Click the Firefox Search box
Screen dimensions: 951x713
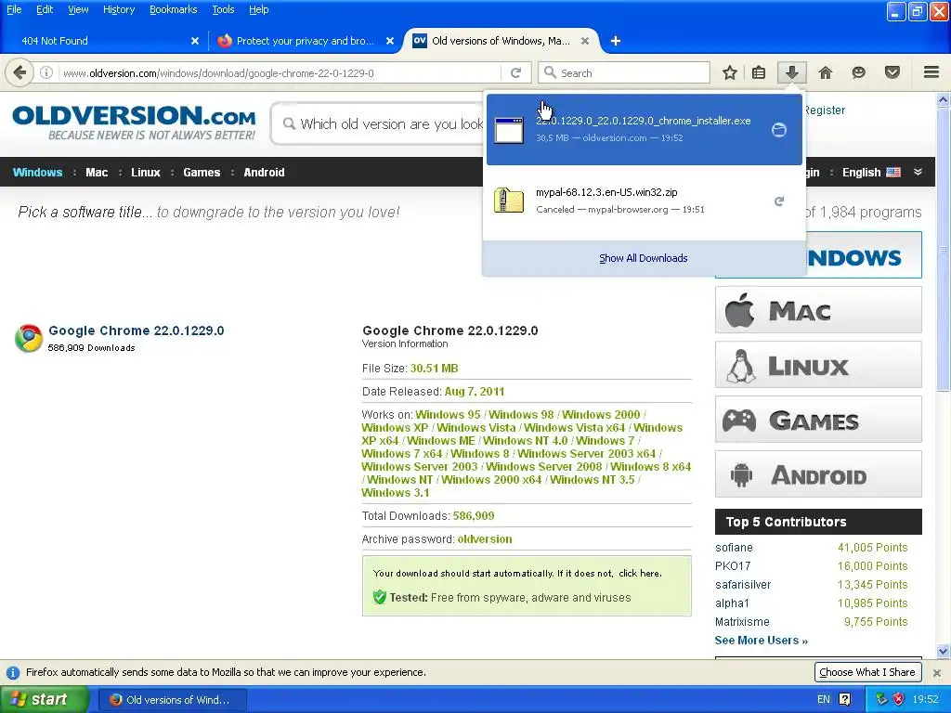(625, 72)
